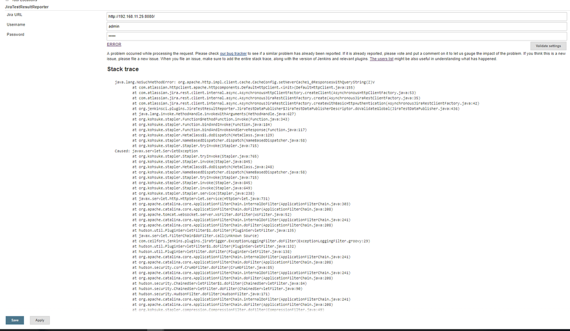
Task: Click the Jira URL label
Action: [14, 15]
